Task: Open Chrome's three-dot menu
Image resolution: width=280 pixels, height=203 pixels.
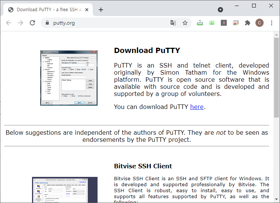Action: click(271, 23)
